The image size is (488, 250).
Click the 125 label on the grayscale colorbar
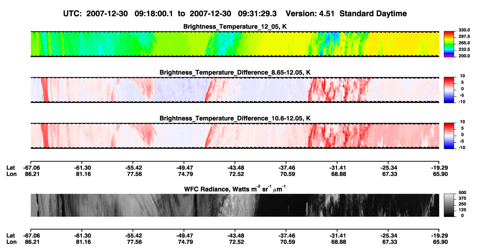tap(463, 210)
